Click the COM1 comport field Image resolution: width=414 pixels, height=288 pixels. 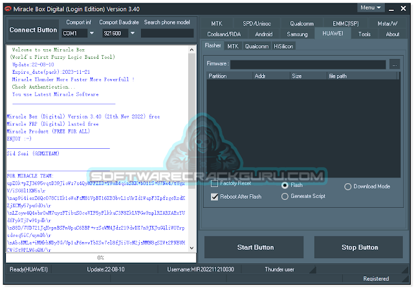point(74,33)
